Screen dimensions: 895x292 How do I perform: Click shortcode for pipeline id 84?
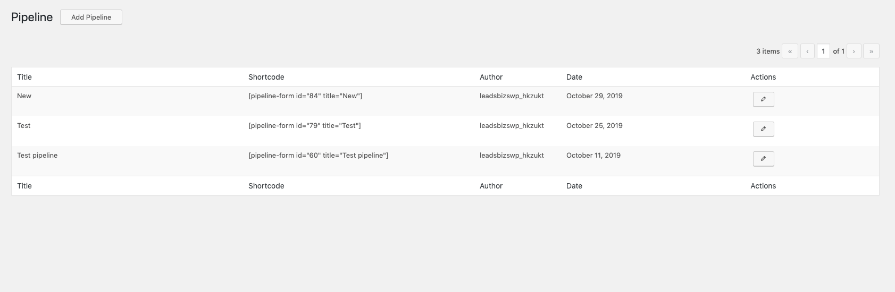coord(305,96)
